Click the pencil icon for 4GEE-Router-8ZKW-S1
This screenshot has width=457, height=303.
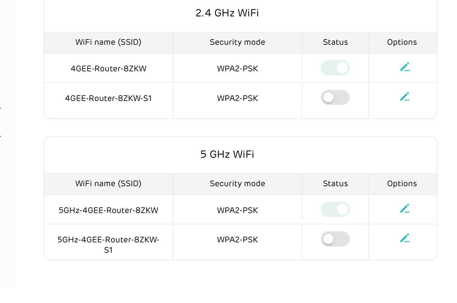click(405, 97)
